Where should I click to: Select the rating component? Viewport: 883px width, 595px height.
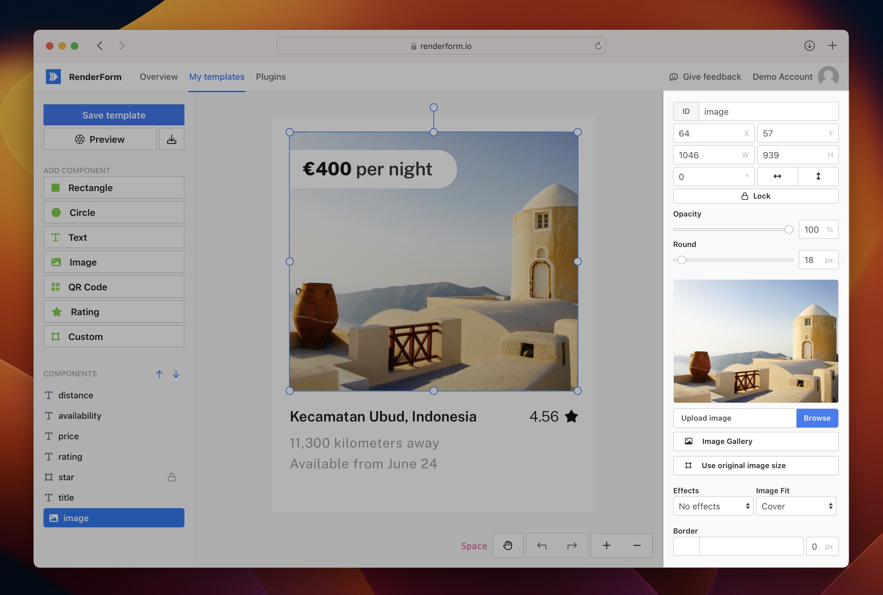[114, 457]
